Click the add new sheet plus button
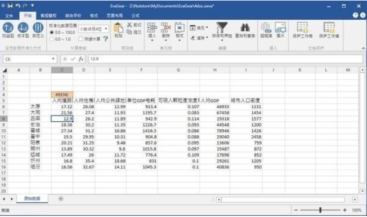 (x=61, y=199)
